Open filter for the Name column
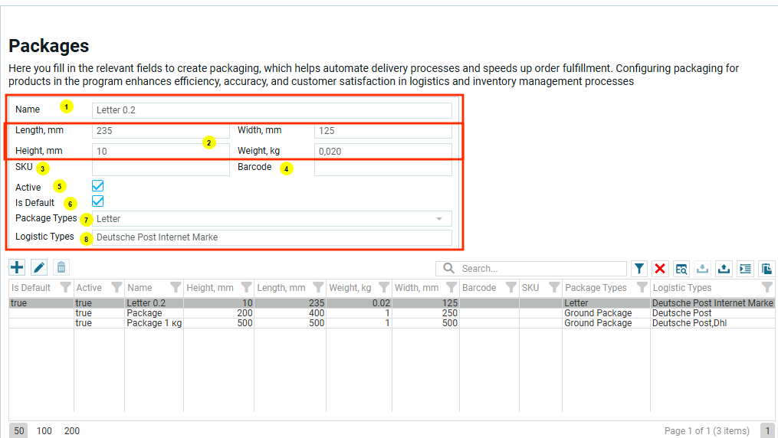Image resolution: width=778 pixels, height=438 pixels. tap(176, 288)
